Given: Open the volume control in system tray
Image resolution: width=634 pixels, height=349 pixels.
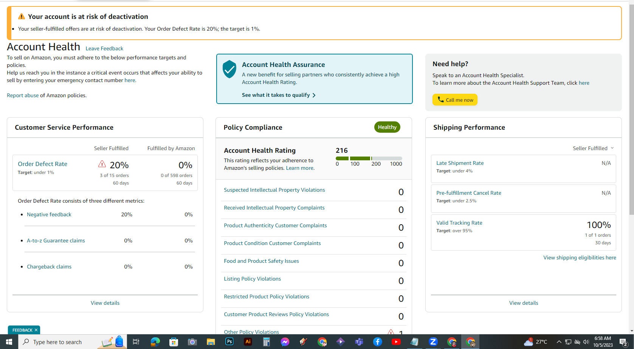Looking at the screenshot, I should tap(586, 342).
